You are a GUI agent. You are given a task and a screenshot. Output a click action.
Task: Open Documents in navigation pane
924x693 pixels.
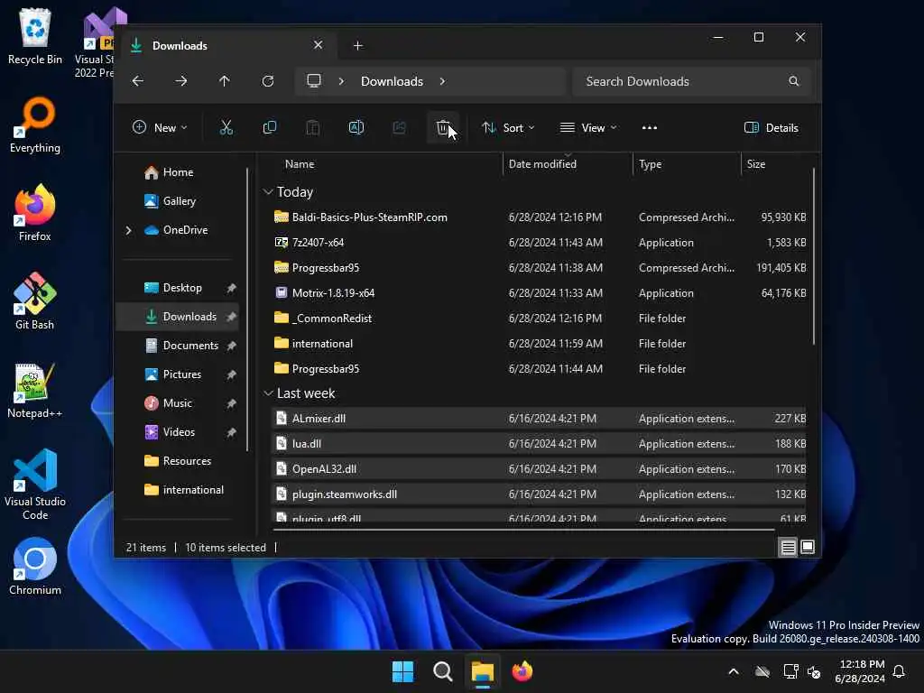[x=189, y=346]
